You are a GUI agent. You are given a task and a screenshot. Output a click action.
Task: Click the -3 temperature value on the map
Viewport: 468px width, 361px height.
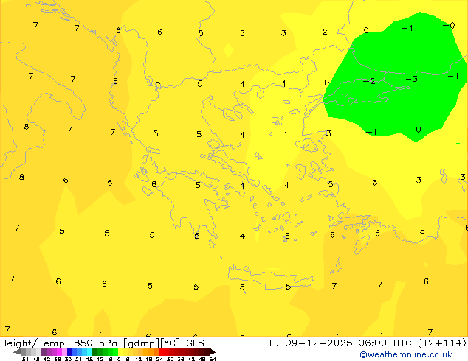(411, 80)
